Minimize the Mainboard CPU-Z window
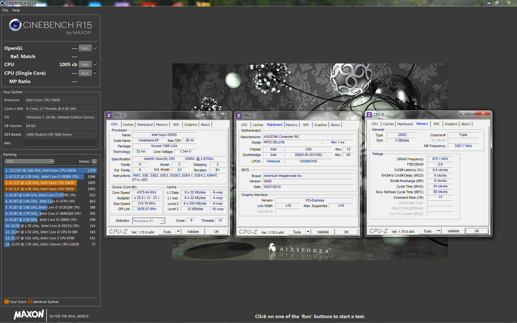The height and width of the screenshot is (323, 517). (333, 114)
